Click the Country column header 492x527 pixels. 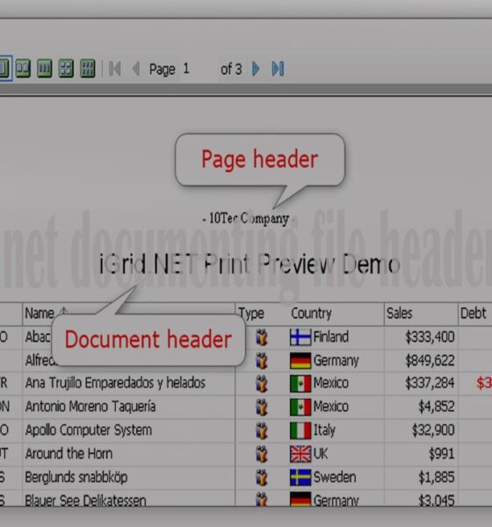tap(311, 314)
